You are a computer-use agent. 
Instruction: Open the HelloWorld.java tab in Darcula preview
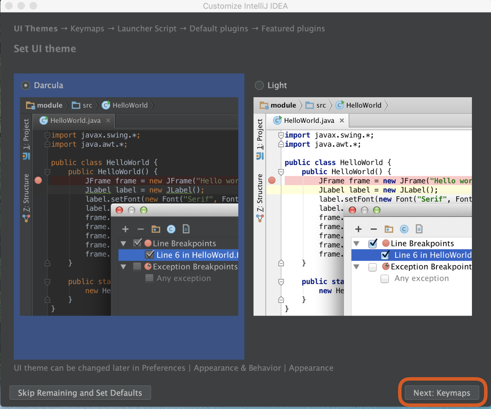coord(75,120)
